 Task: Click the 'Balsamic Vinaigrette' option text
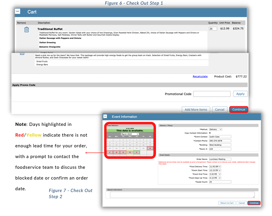50,47
